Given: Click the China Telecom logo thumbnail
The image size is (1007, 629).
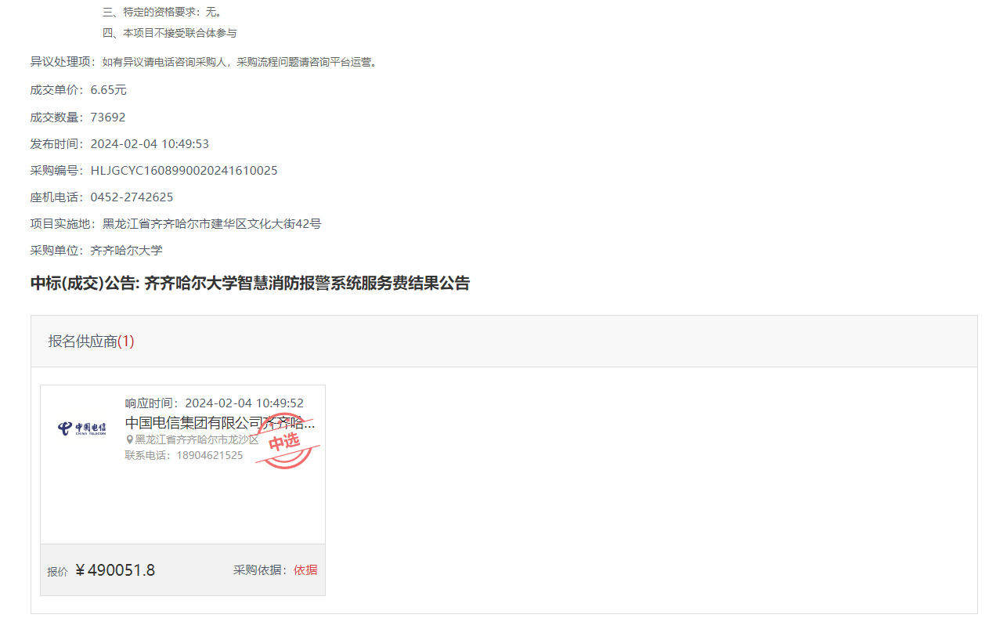Looking at the screenshot, I should point(82,429).
